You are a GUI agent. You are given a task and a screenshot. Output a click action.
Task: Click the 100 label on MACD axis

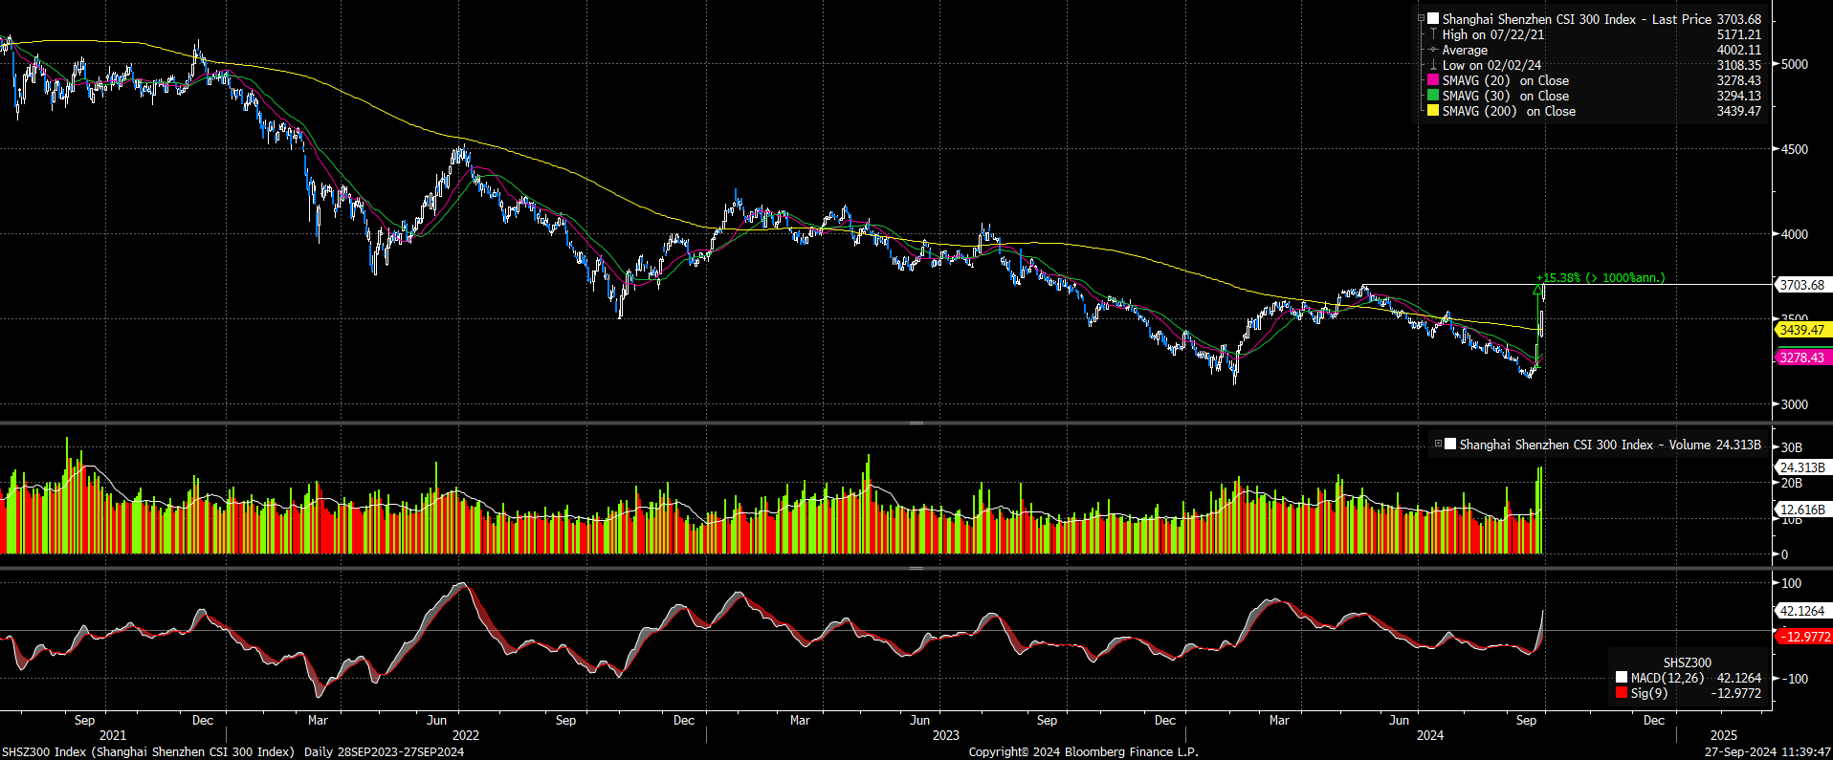[1791, 583]
